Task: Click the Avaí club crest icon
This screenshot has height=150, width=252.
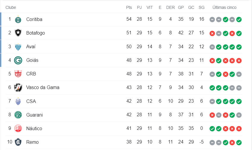Action: pyautogui.click(x=18, y=47)
